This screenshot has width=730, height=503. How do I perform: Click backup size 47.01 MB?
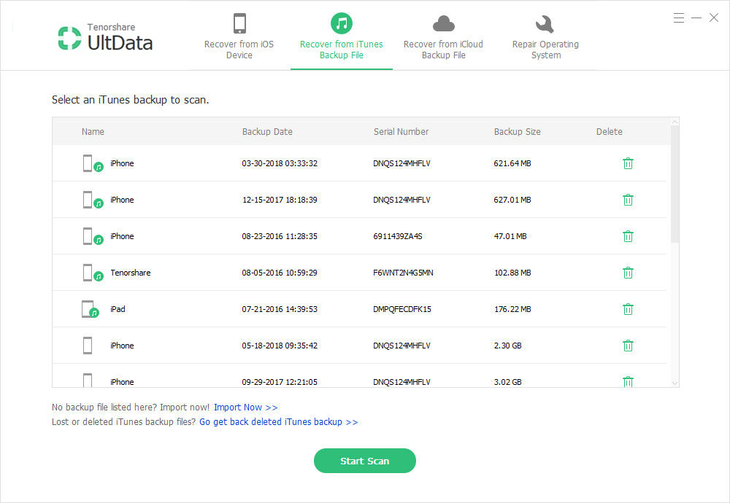[510, 236]
